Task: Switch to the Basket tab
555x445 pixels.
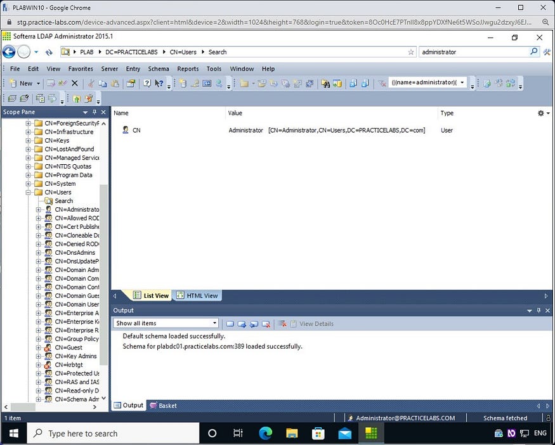Action: 163,406
